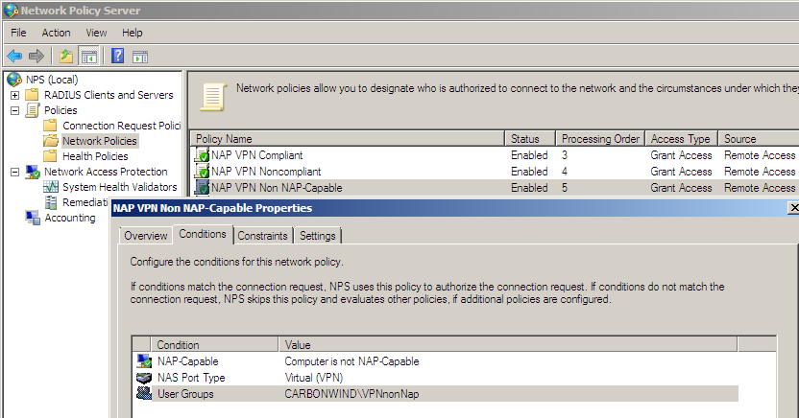Viewport: 799px width, 418px height.
Task: Collapse the Policies tree node
Action: [x=14, y=110]
